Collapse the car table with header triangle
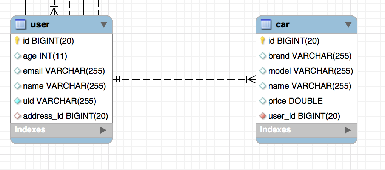This screenshot has width=385, height=170. click(348, 24)
